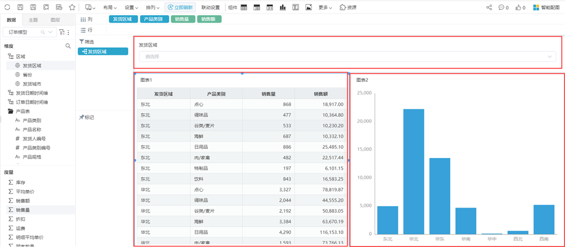This screenshot has height=247, width=565.
Task: Click the circular refresh icon in top toolbar
Action: tap(7, 7)
